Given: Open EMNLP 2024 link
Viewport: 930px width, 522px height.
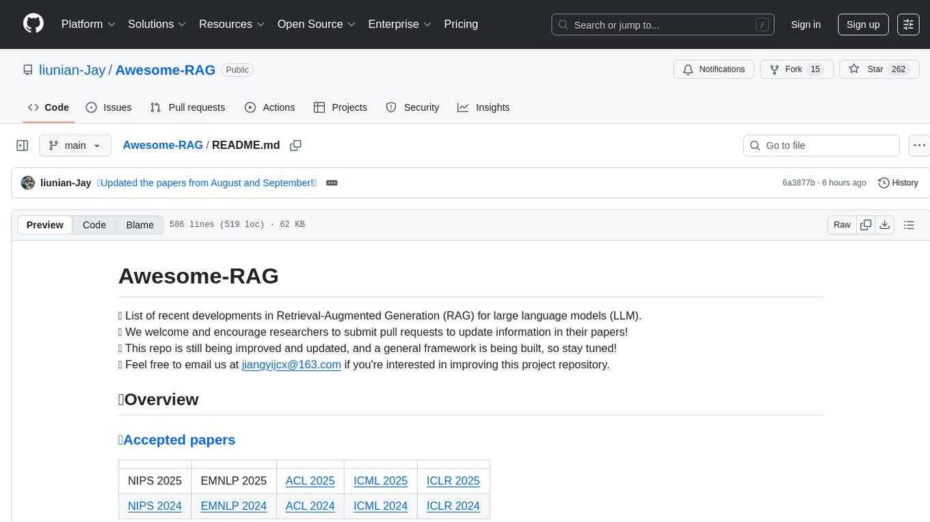Looking at the screenshot, I should [x=233, y=506].
